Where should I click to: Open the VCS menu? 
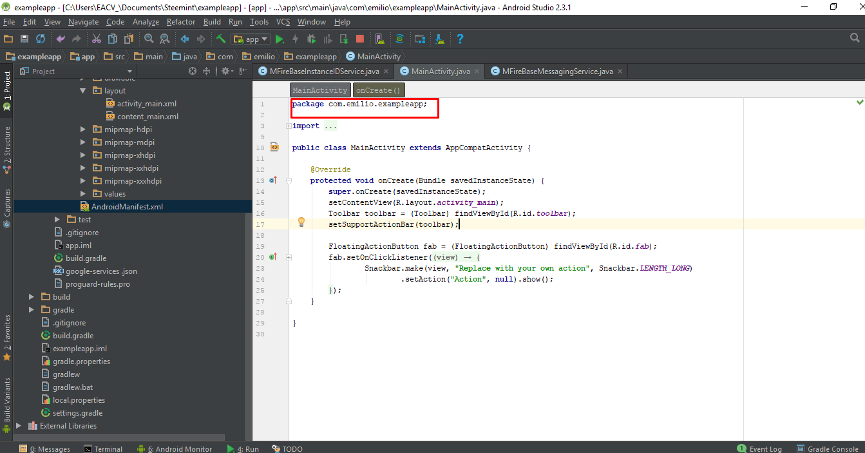283,21
